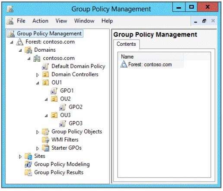Viewport: 223px width, 191px height.
Task: Click the GPO2 linked policy icon
Action: coord(63,107)
